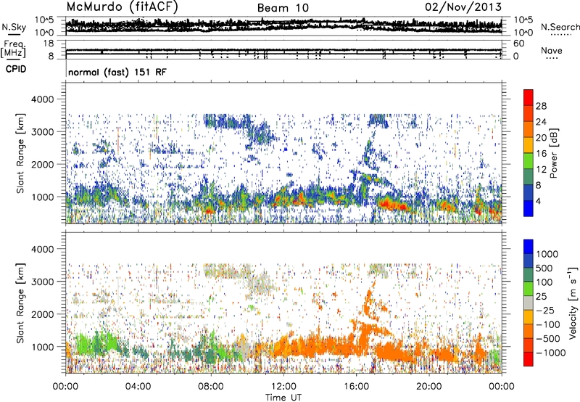
Task: Click the blue top Velocity colorbar segment
Action: click(529, 247)
